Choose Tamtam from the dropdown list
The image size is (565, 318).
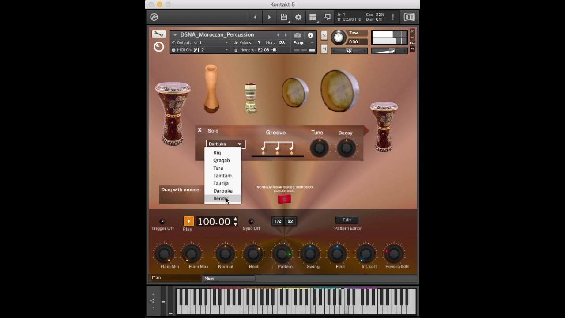223,175
